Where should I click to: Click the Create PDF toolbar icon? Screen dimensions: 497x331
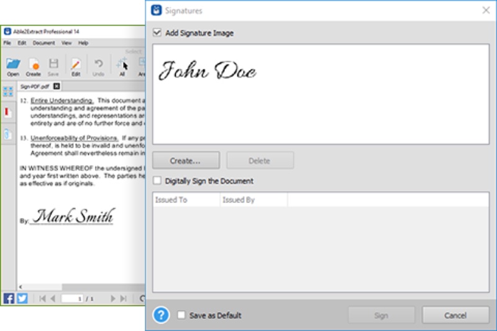(x=34, y=64)
